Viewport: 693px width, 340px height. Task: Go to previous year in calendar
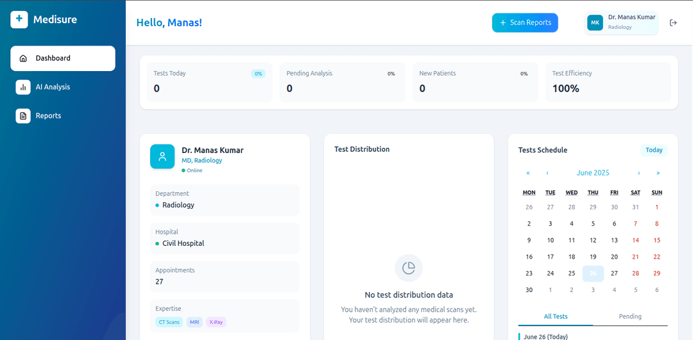point(528,173)
